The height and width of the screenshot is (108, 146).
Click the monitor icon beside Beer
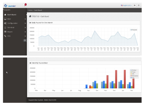pos(5,19)
